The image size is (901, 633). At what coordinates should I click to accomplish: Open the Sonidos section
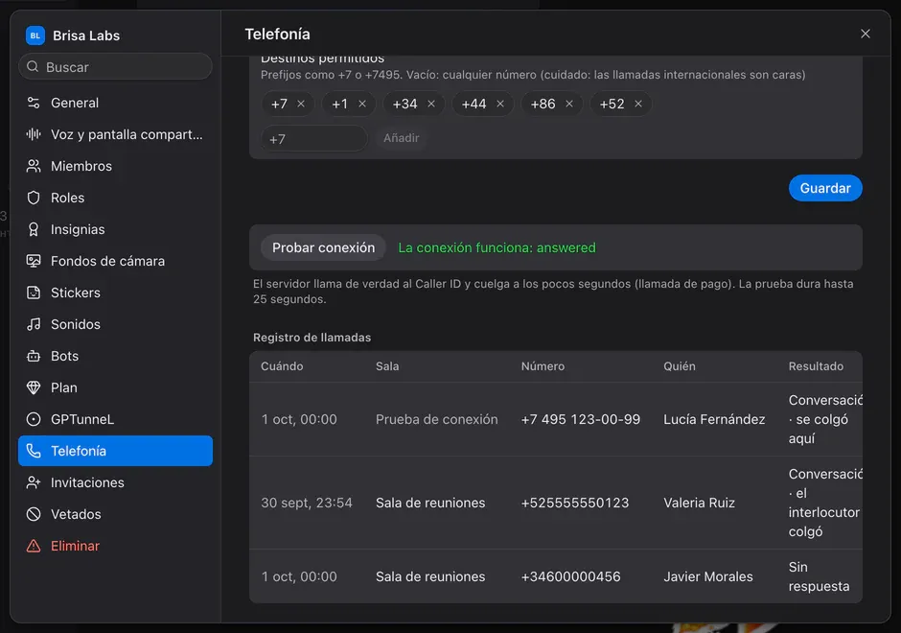pyautogui.click(x=115, y=324)
